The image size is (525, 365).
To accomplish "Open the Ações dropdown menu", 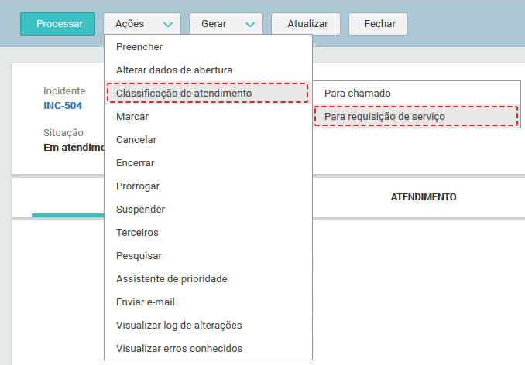I will [x=142, y=24].
